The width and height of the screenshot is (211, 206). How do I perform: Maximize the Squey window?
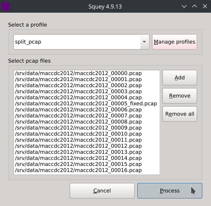coord(195,6)
